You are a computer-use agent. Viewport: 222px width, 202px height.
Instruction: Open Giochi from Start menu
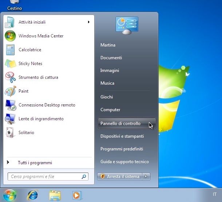coord(107,97)
